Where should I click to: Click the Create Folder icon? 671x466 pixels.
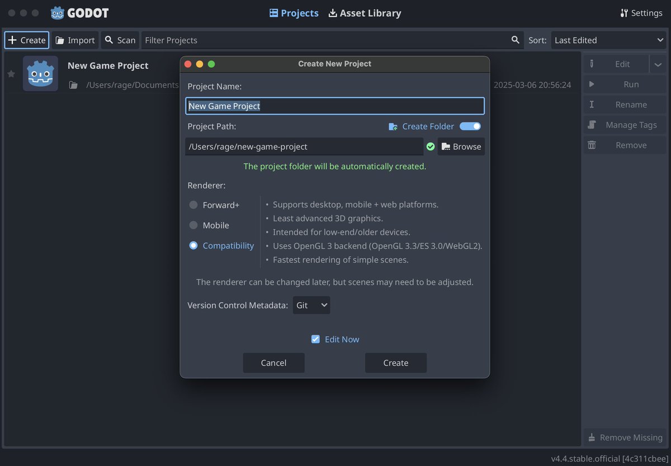[393, 126]
